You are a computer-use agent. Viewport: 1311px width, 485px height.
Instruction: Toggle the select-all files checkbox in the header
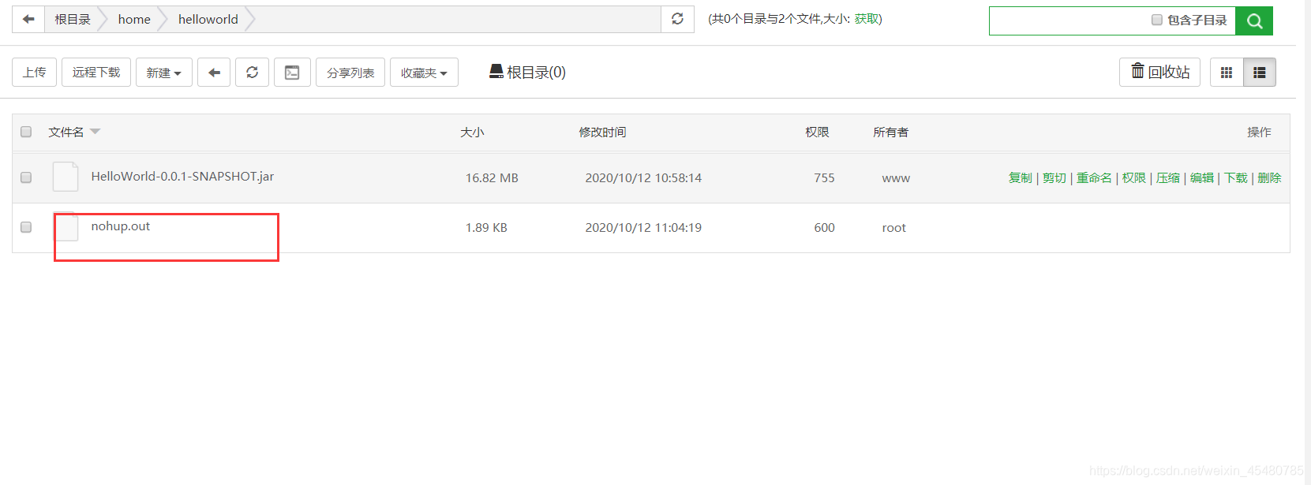tap(26, 132)
